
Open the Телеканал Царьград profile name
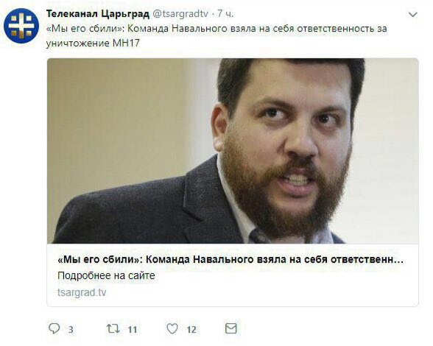tap(98, 13)
